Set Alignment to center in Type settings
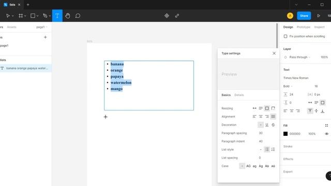The height and width of the screenshot is (186, 331). click(261, 117)
